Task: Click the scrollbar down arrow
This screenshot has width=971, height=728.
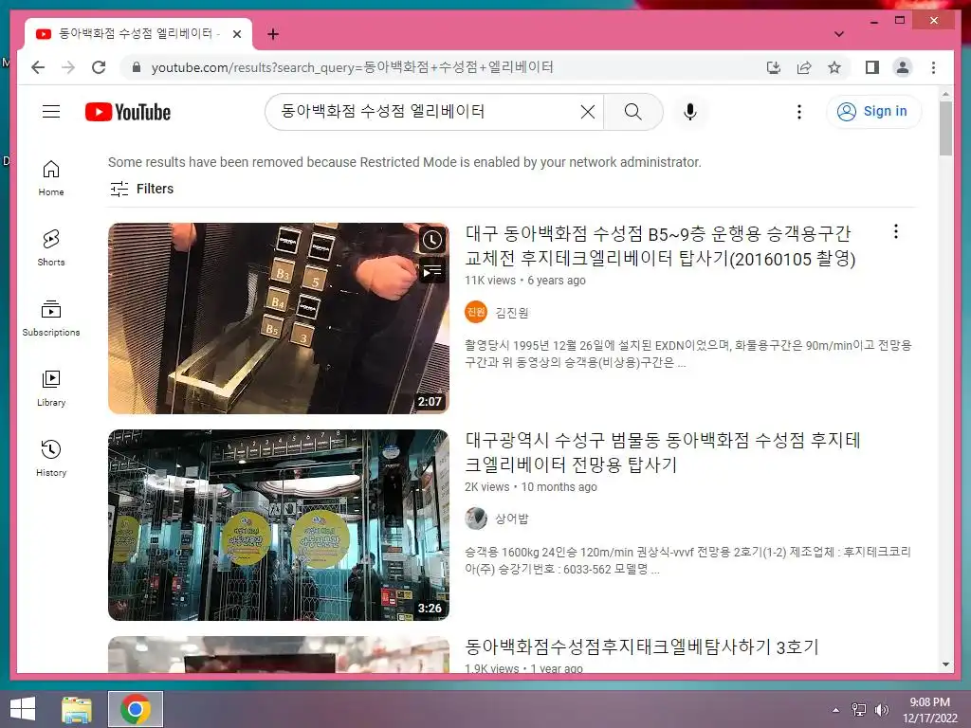Action: click(945, 664)
